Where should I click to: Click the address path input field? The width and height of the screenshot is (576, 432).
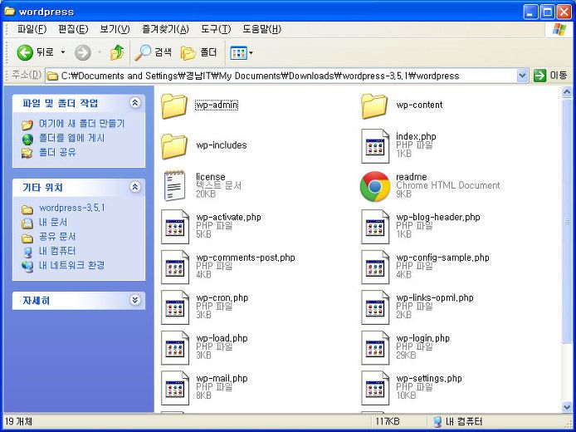(x=281, y=76)
